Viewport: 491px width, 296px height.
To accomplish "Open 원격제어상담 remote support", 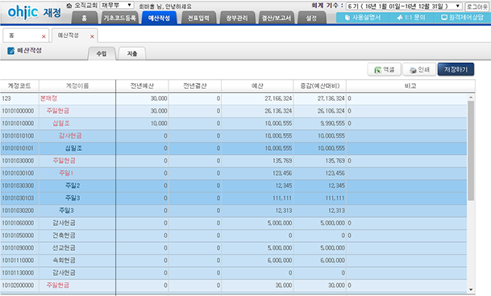I will coord(462,18).
